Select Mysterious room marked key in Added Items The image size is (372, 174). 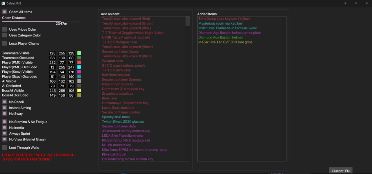(x=220, y=23)
